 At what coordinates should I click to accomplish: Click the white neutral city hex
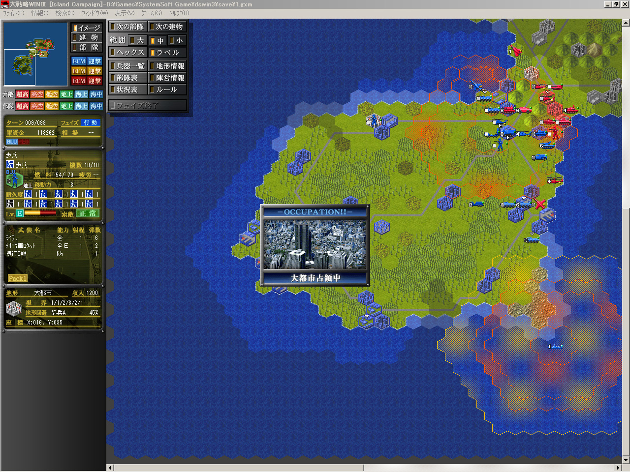click(x=531, y=74)
